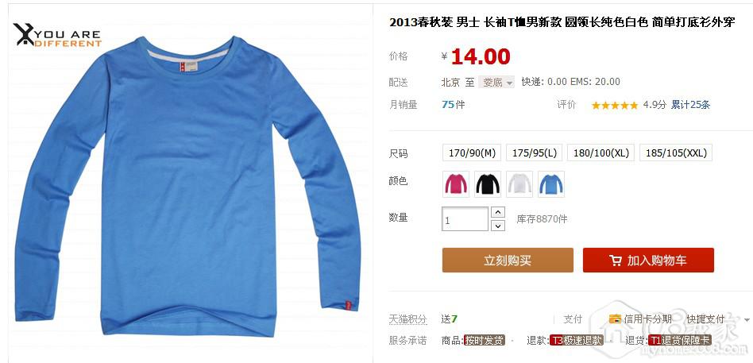
Task: Open the 累计25条 reviews link
Action: click(690, 105)
